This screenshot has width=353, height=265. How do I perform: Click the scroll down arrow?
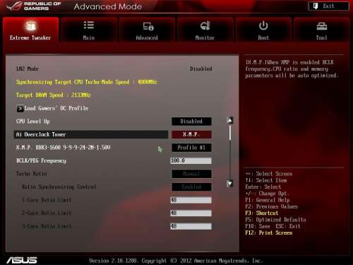pyautogui.click(x=230, y=183)
